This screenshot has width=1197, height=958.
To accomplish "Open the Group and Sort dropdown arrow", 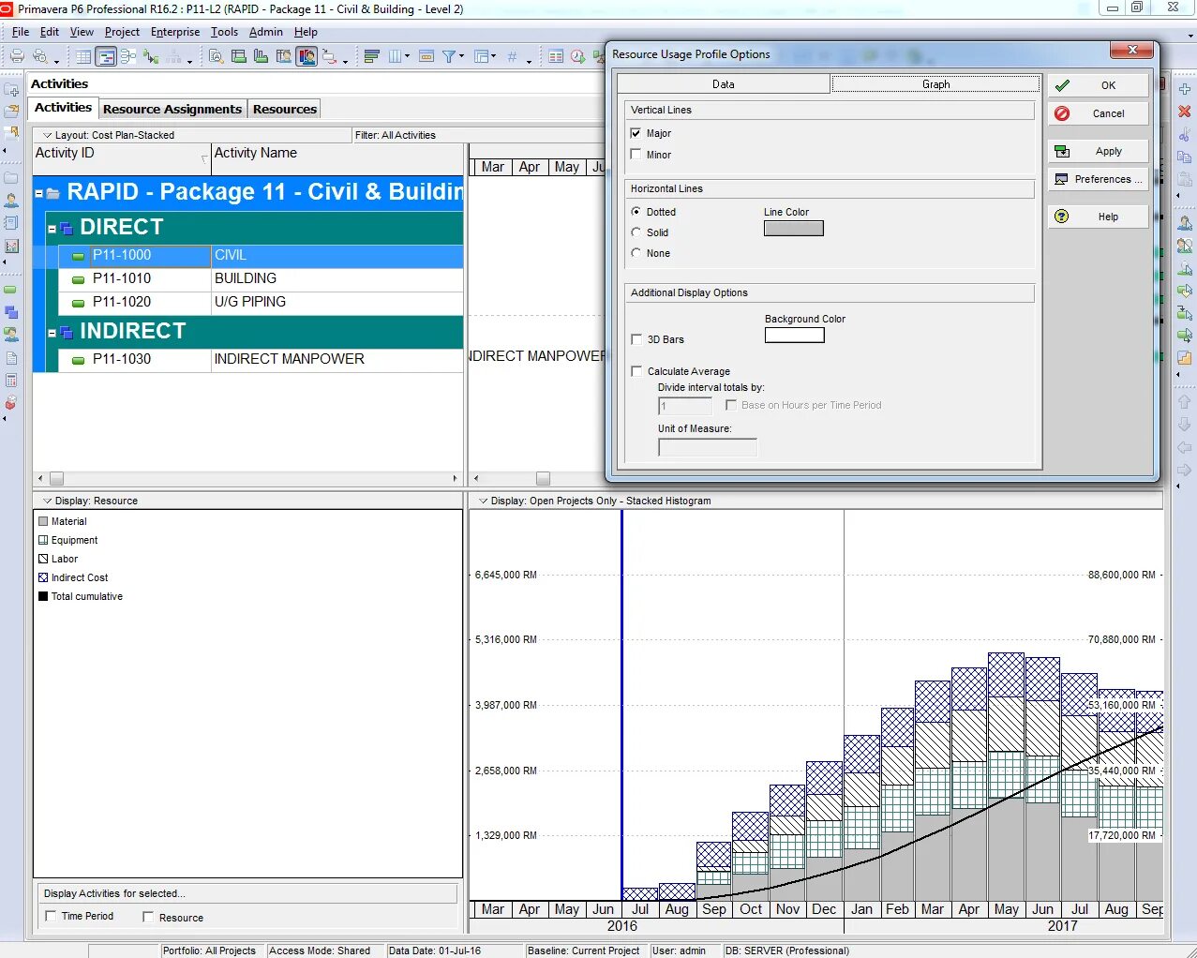I will tap(494, 57).
